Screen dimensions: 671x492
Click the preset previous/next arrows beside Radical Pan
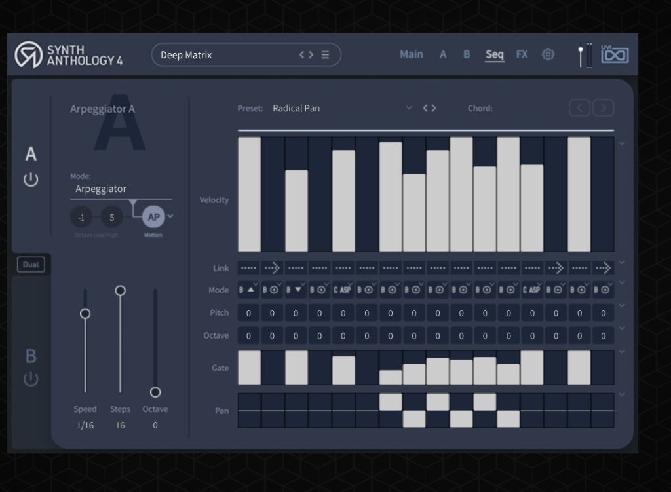(429, 108)
